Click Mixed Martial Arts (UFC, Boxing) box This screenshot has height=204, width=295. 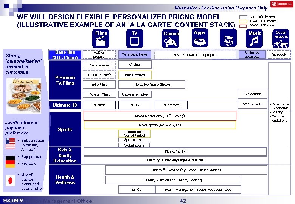click(160, 116)
